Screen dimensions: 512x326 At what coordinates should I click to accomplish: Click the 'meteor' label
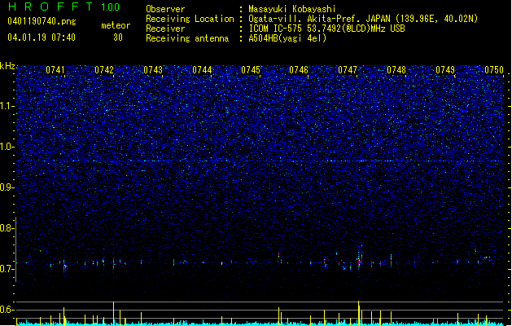(116, 25)
